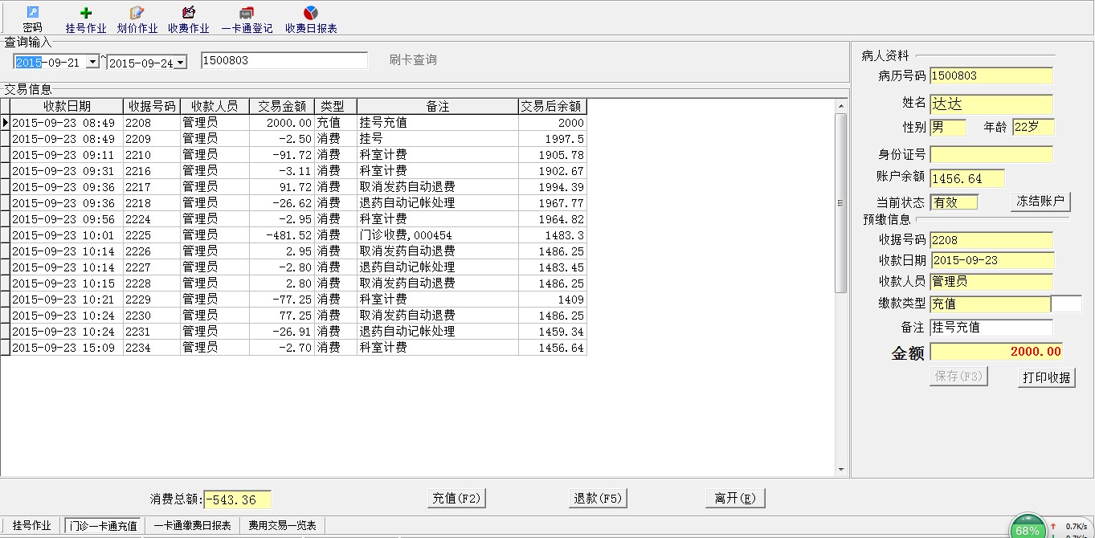The height and width of the screenshot is (538, 1095).
Task: Open 挂号作业 from the toolbar
Action: [x=86, y=14]
